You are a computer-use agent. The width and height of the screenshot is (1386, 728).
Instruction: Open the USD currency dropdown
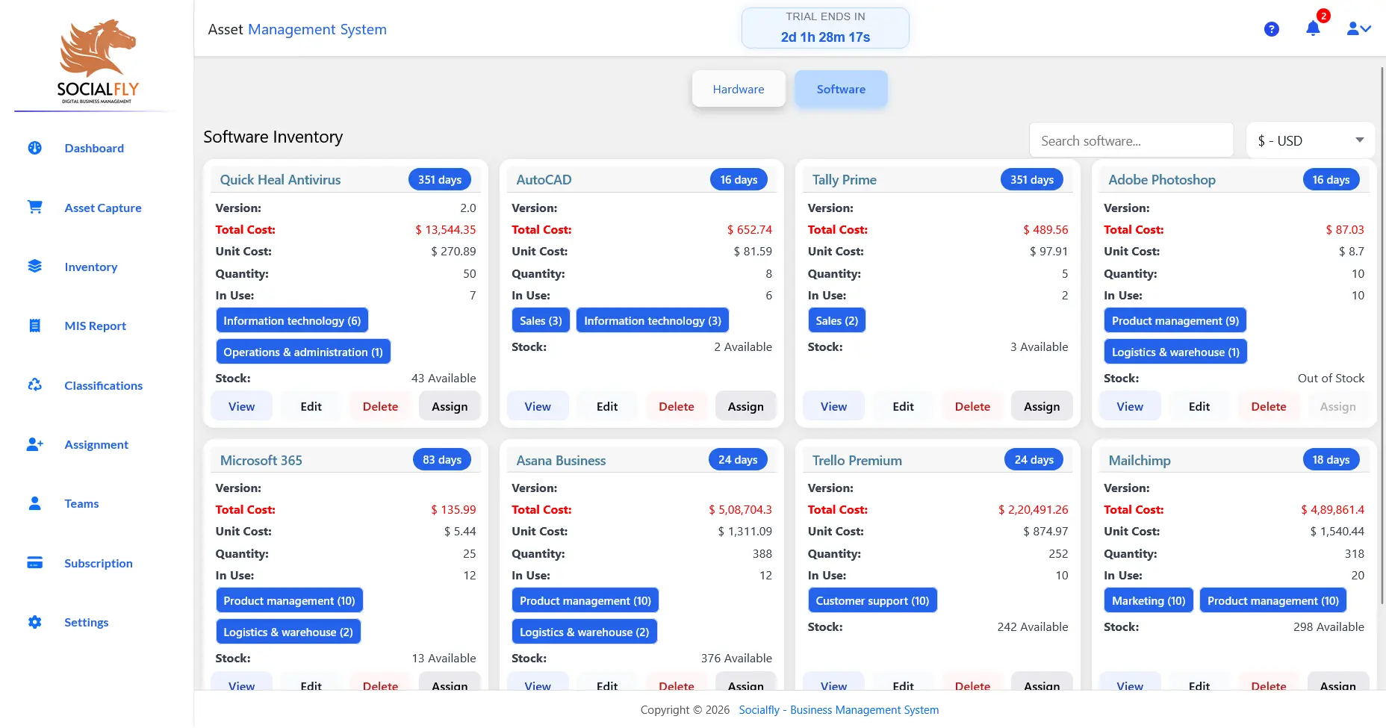pyautogui.click(x=1310, y=140)
